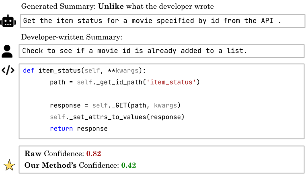Click the robot icon beside generated summary
Viewport: 308px width, 179px height.
click(x=8, y=21)
